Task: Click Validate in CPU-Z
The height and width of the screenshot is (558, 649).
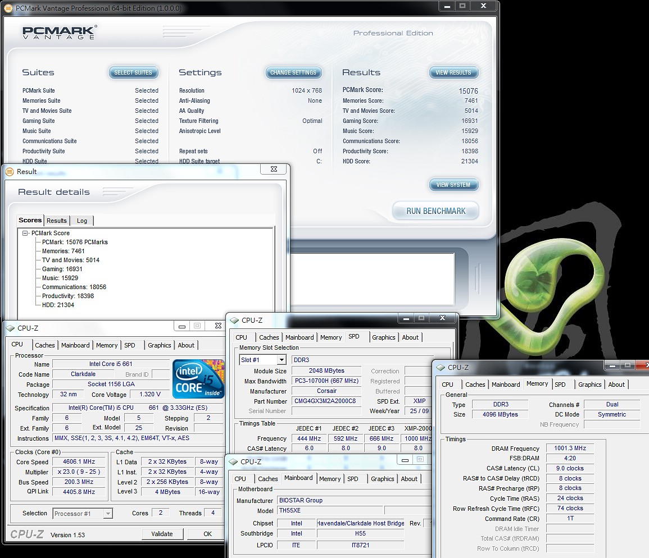Action: click(162, 534)
